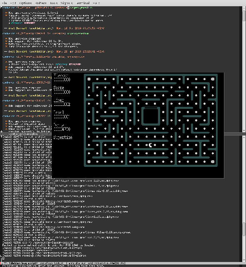Click conkeror/changelog mode line buffer name
Image resolution: width=246 pixels, height=267 pixels.
click(23, 134)
